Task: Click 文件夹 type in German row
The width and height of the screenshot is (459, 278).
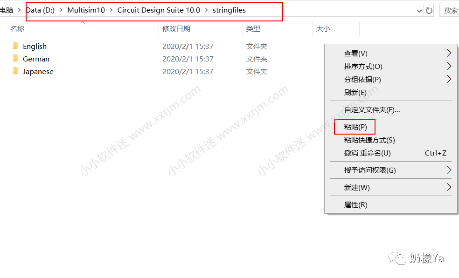Action: click(257, 59)
